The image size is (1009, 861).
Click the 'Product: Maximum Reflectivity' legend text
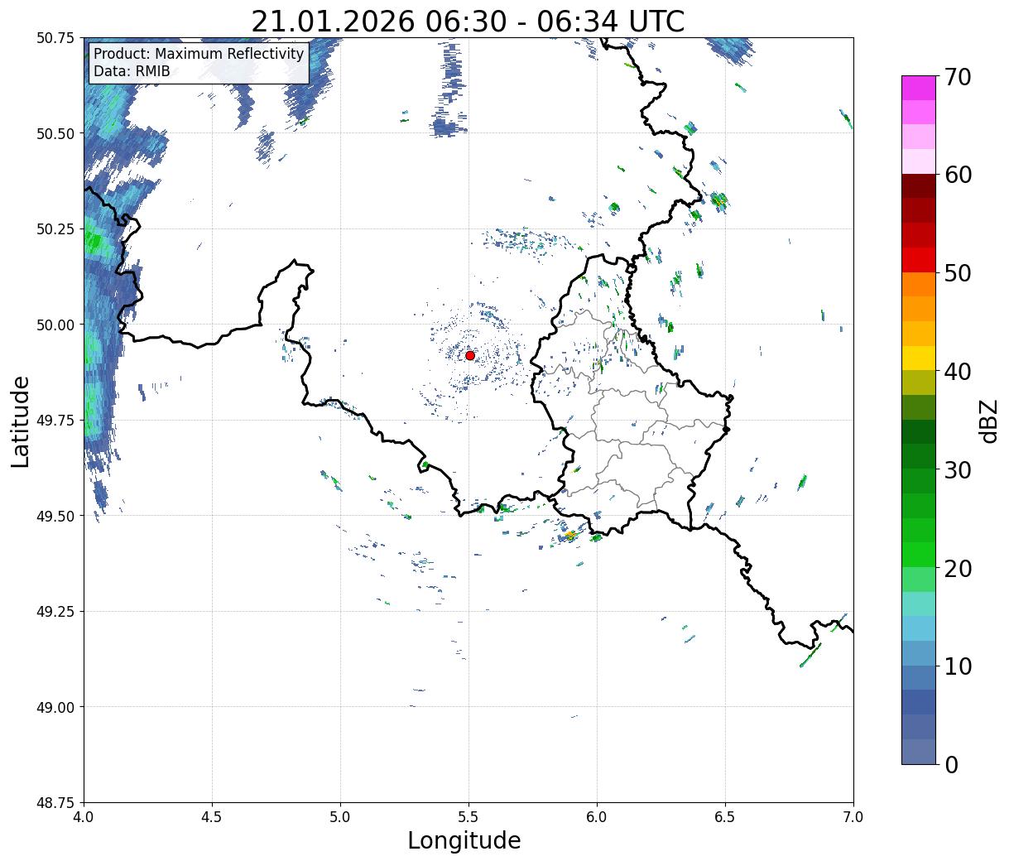(199, 55)
